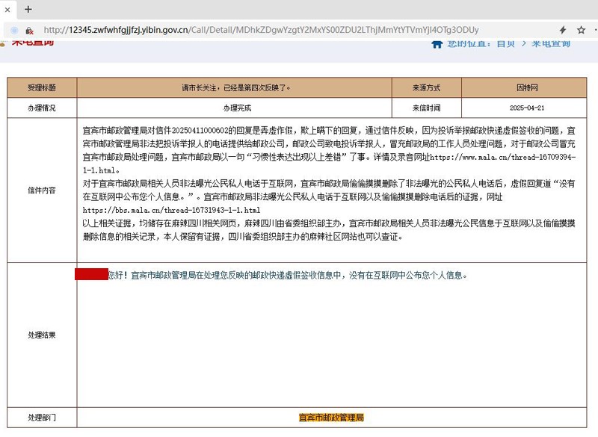Close the current browser tab
Viewport: 598px width, 437px height.
click(7, 10)
